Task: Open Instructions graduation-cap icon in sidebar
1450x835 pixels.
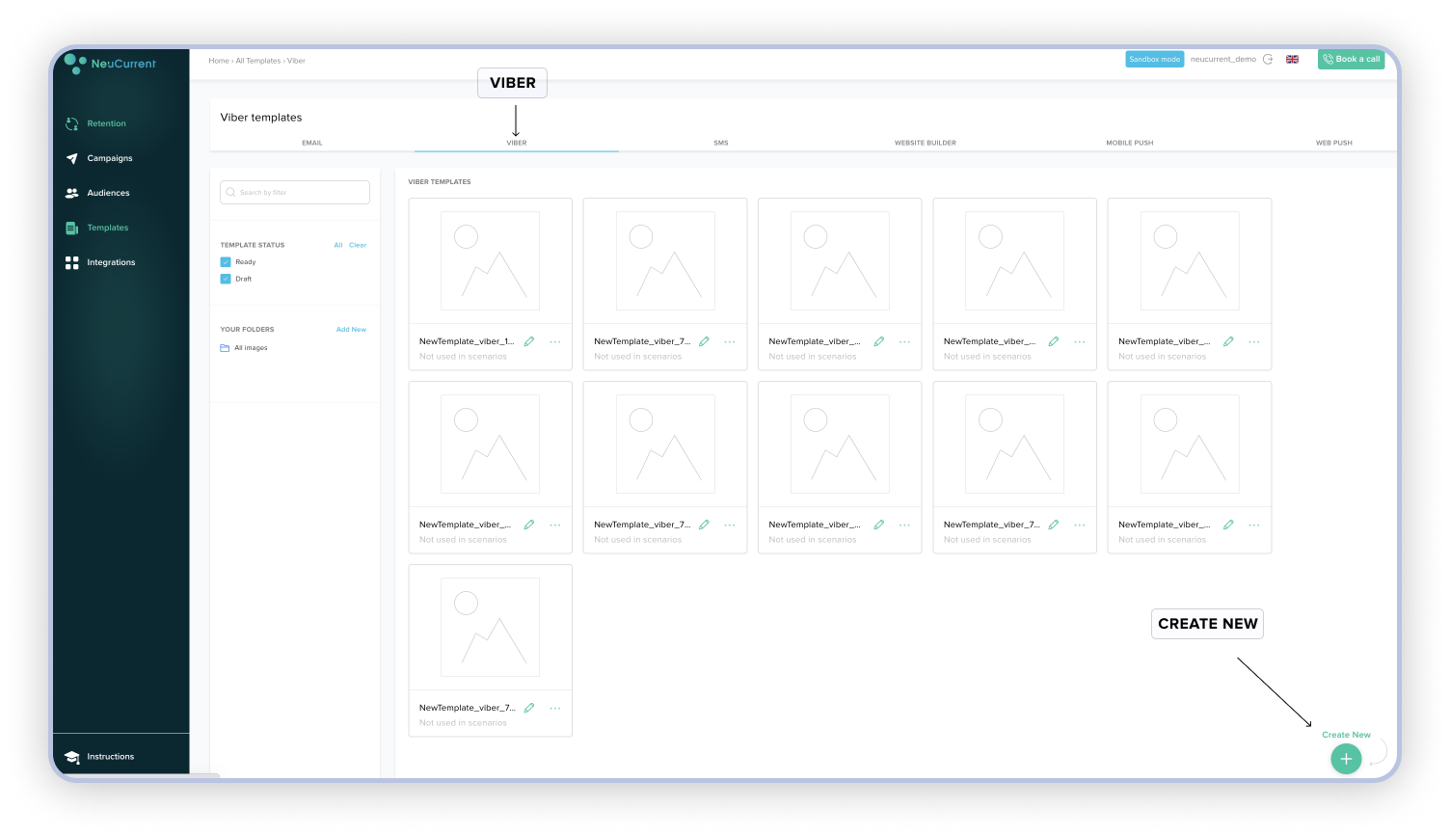Action: click(71, 757)
